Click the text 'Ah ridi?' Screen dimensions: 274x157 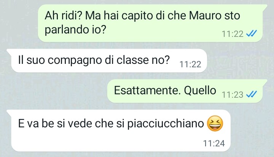pyautogui.click(x=64, y=16)
